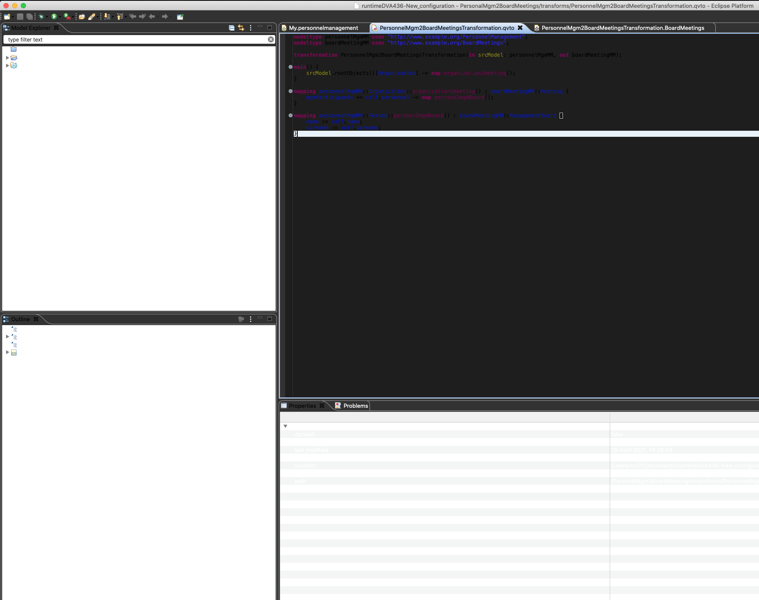759x600 pixels.
Task: Open the Outline view menu
Action: pyautogui.click(x=251, y=319)
